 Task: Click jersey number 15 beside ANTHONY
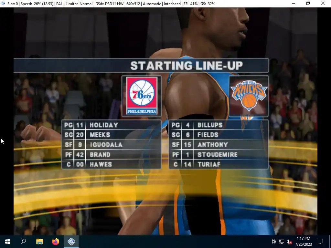187,145
